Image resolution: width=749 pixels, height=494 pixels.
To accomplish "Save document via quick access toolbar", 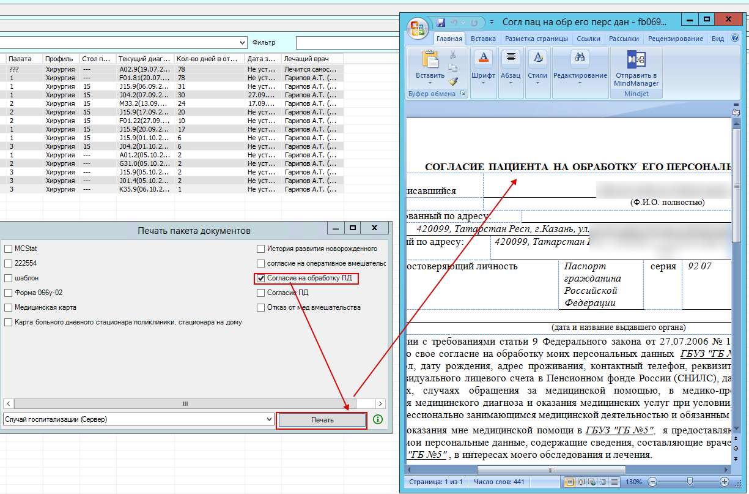I will (x=440, y=22).
